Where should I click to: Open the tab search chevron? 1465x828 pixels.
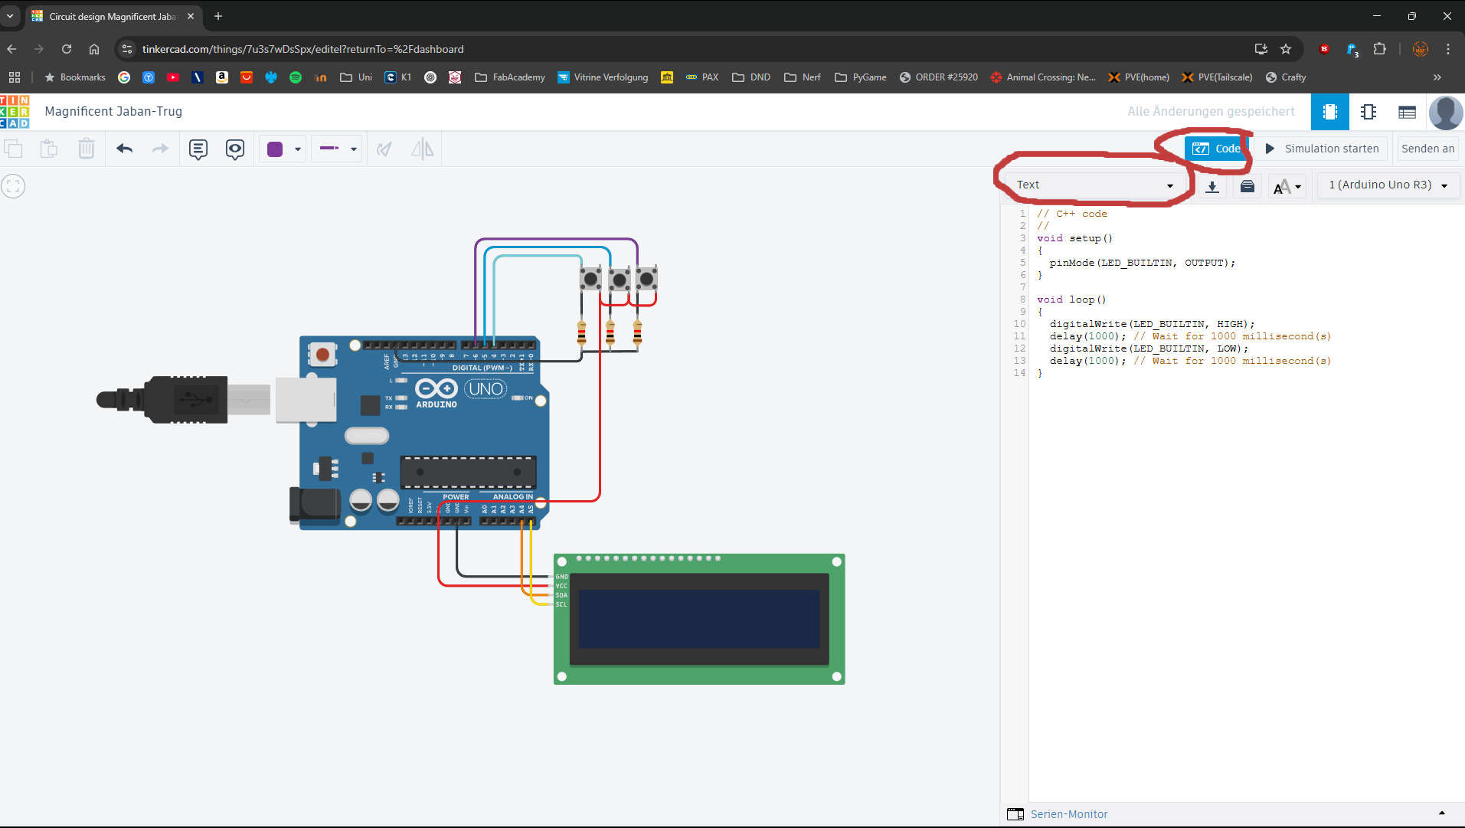10,16
